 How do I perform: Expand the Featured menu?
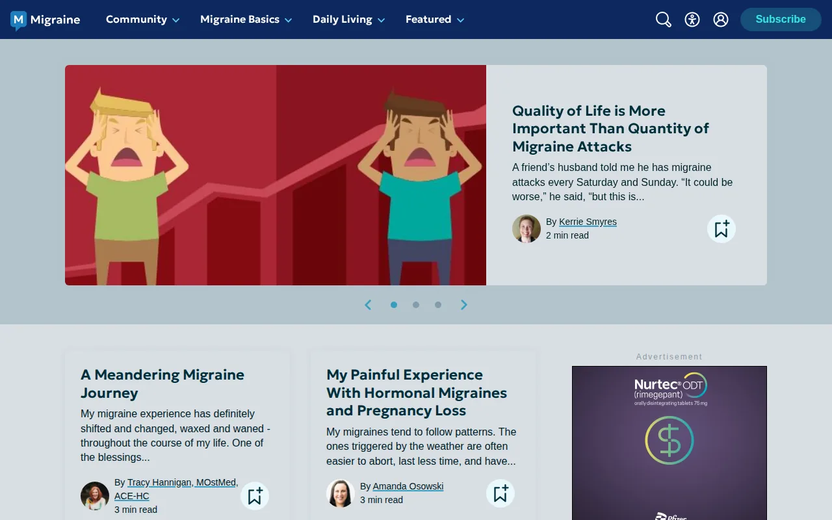[x=435, y=19]
